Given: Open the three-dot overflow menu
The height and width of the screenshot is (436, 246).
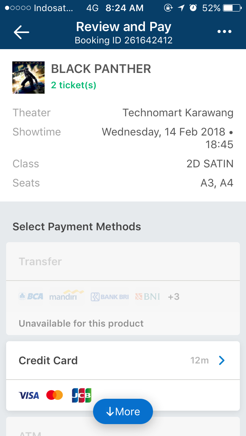Looking at the screenshot, I should (x=224, y=32).
